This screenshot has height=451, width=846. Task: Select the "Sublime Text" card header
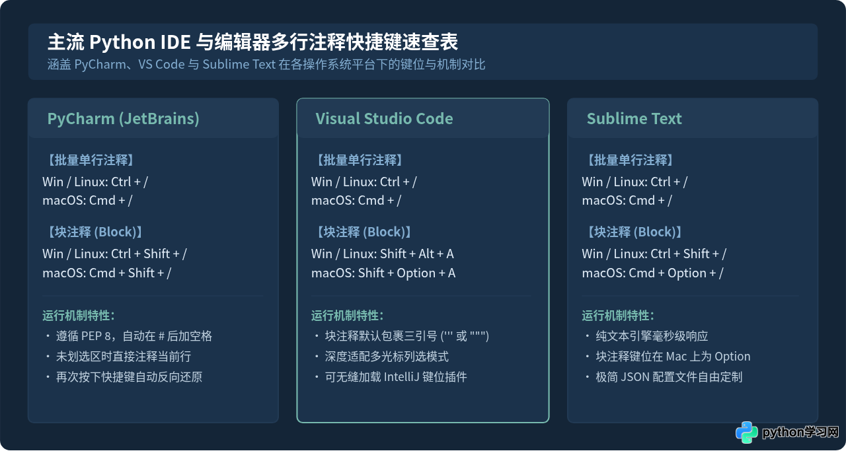point(693,119)
